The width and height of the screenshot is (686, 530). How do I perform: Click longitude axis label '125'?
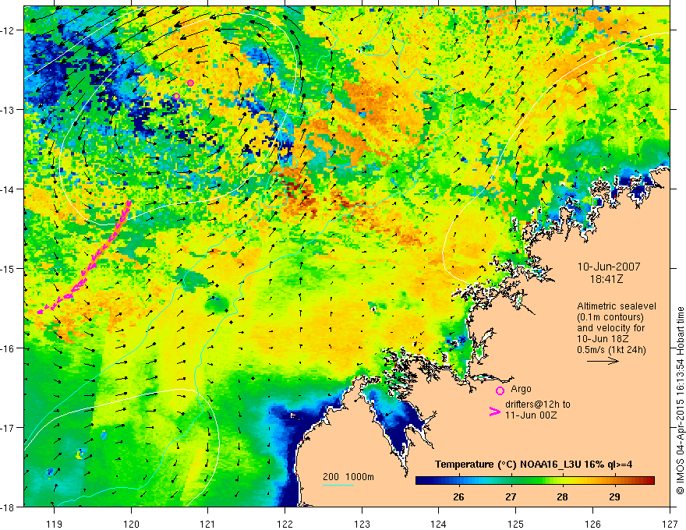516,524
